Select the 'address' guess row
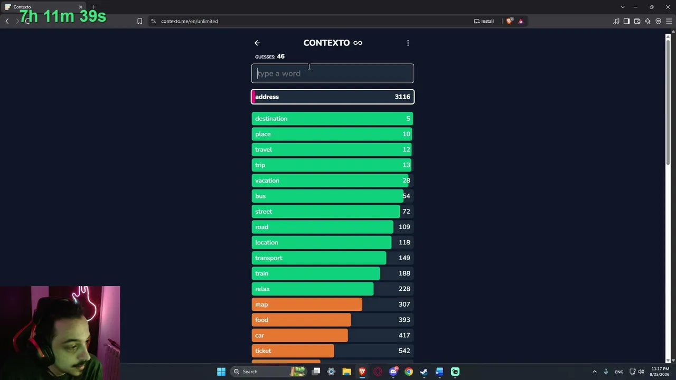Image resolution: width=676 pixels, height=380 pixels. coord(333,97)
